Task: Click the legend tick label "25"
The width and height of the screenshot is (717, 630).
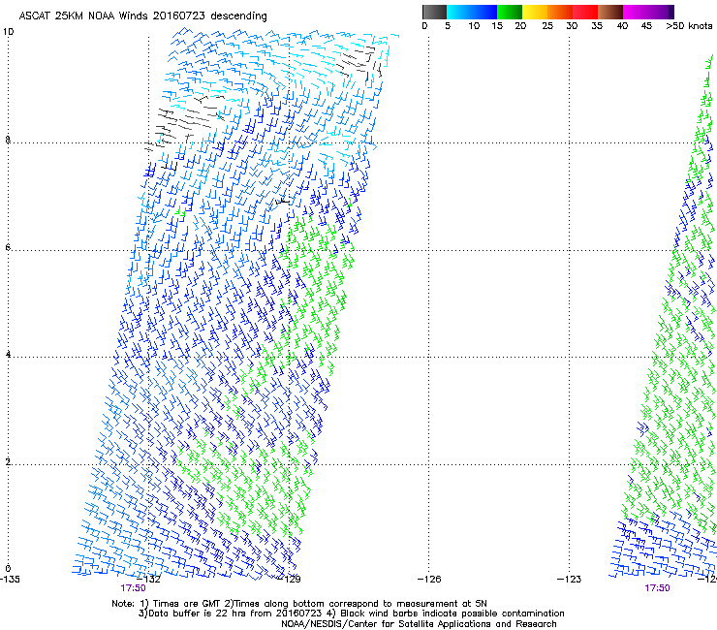Action: (547, 26)
